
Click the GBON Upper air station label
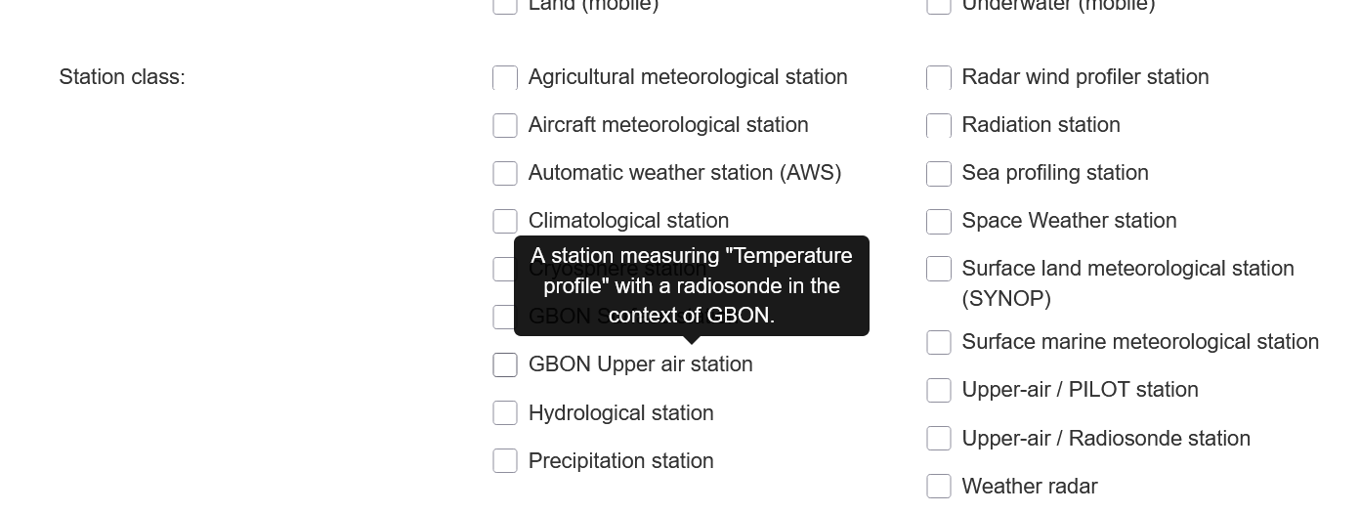(x=640, y=364)
